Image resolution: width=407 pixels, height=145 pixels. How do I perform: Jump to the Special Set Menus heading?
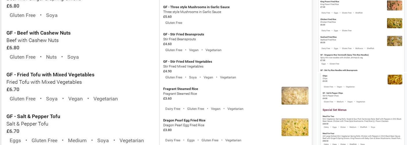(334, 110)
